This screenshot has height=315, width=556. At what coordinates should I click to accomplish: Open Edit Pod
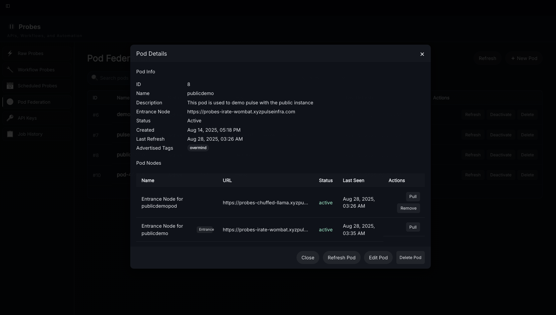click(x=378, y=258)
